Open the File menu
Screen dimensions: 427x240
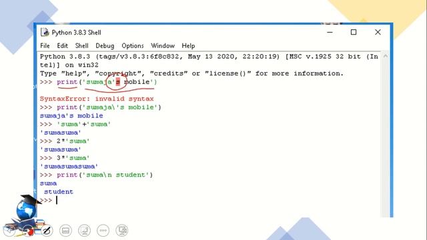[45, 46]
